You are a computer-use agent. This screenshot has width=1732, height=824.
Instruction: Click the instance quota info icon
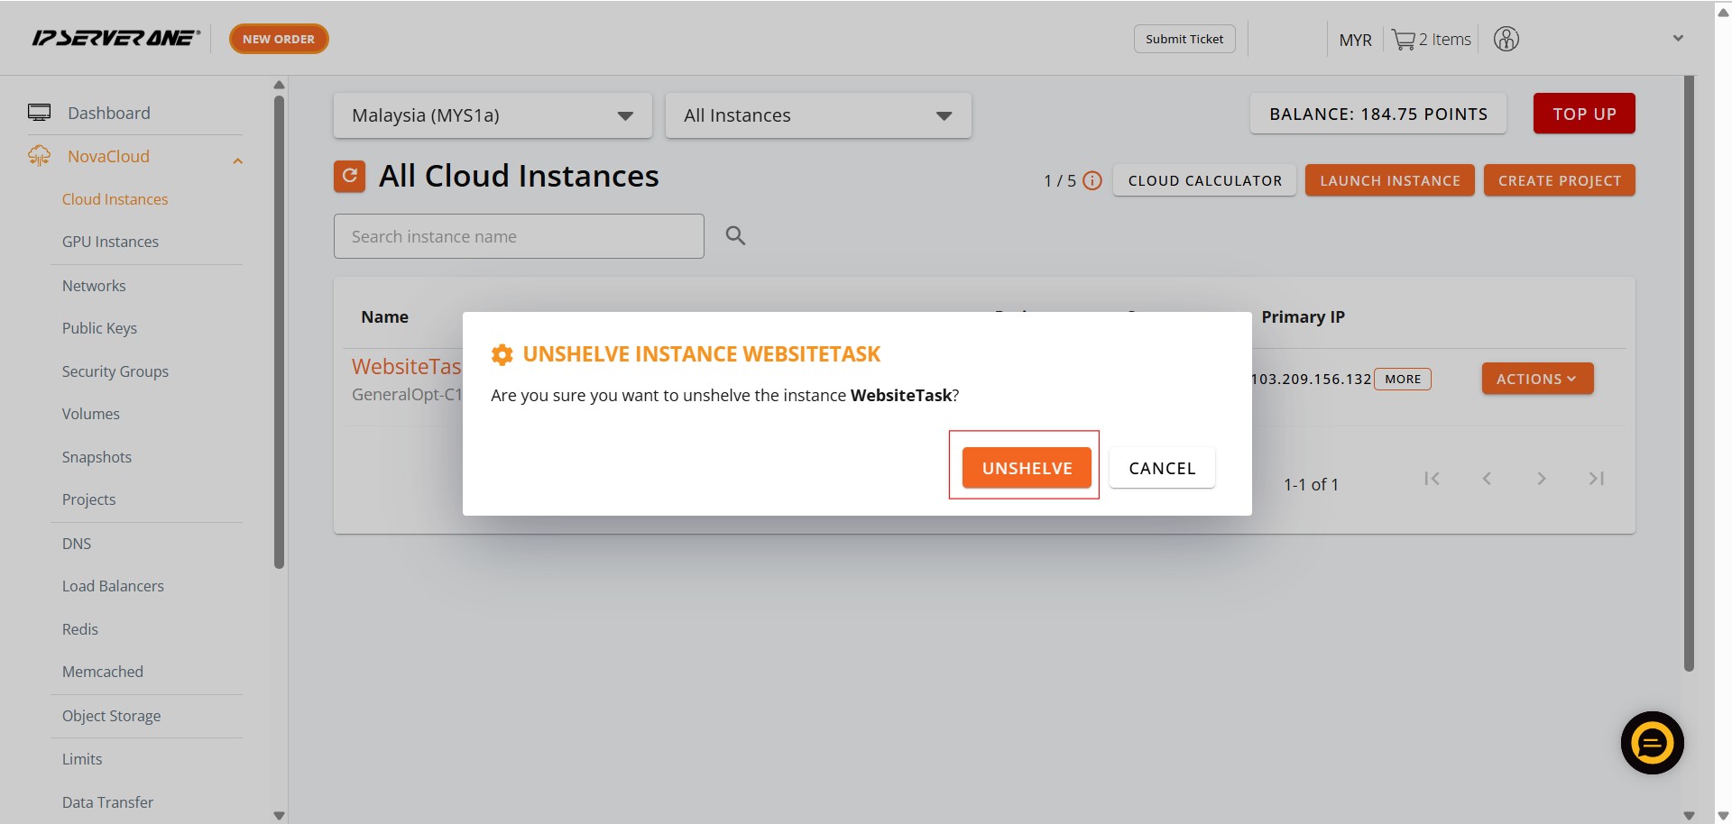(1092, 180)
